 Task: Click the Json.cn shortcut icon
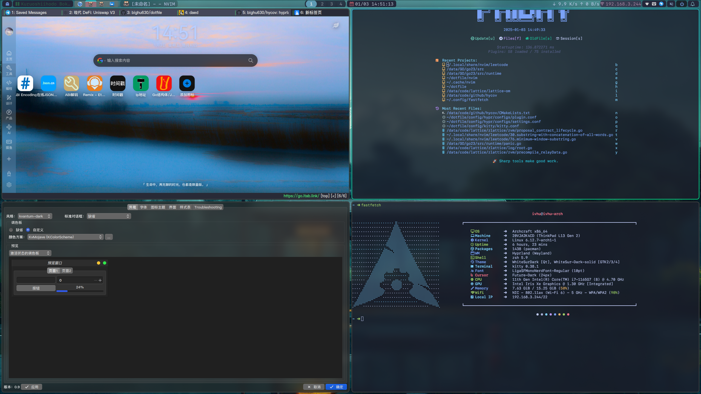[x=48, y=83]
